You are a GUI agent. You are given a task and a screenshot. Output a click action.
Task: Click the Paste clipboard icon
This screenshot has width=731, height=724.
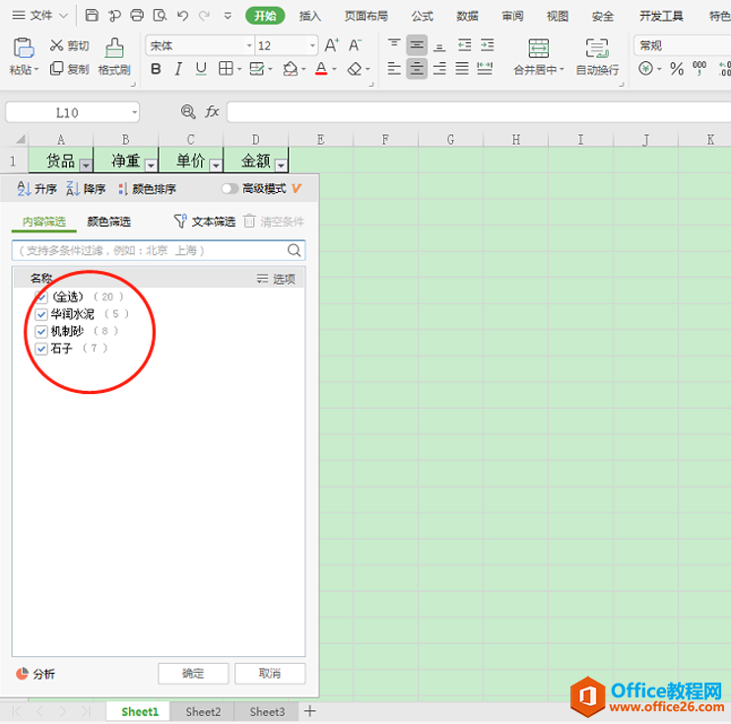point(24,48)
